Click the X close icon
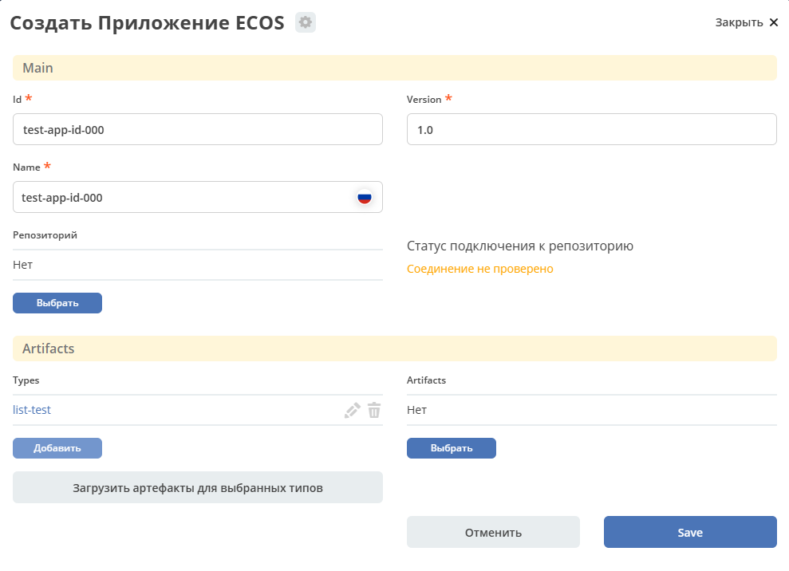789x571 pixels. pos(773,22)
